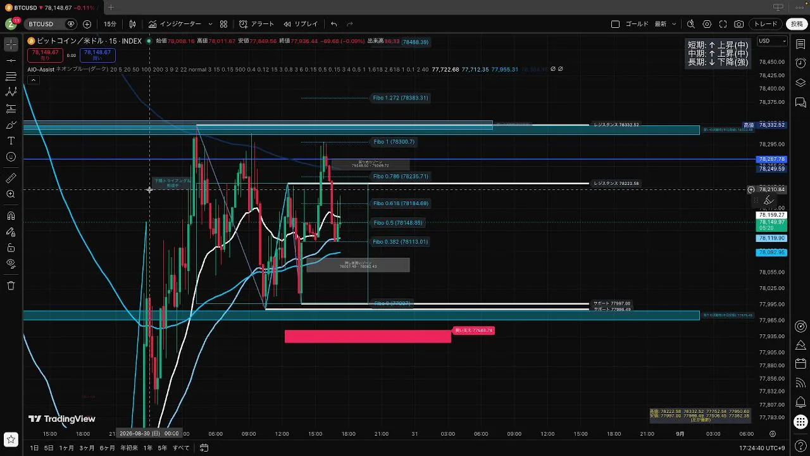Open the USD currency dropdown

click(x=772, y=41)
